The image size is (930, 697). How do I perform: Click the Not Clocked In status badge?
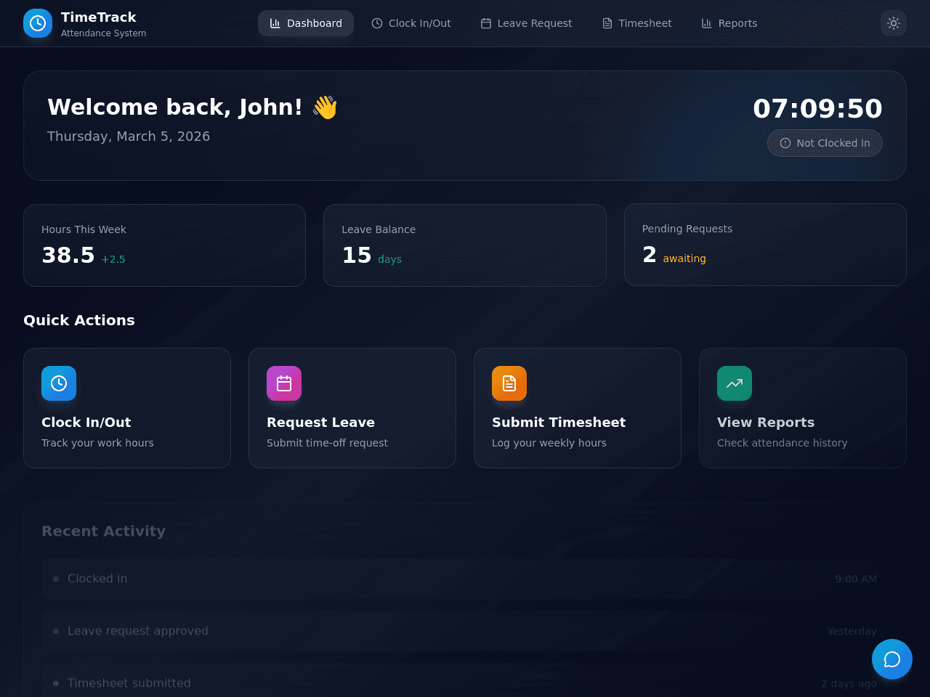point(825,143)
